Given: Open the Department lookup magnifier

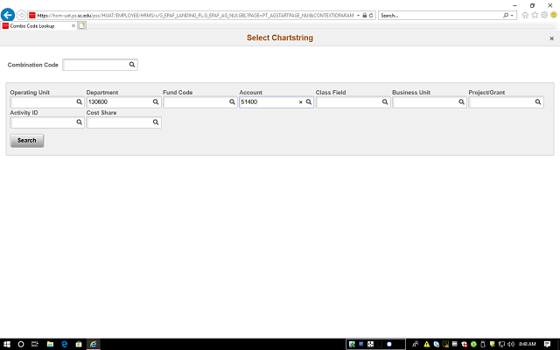Looking at the screenshot, I should [156, 101].
